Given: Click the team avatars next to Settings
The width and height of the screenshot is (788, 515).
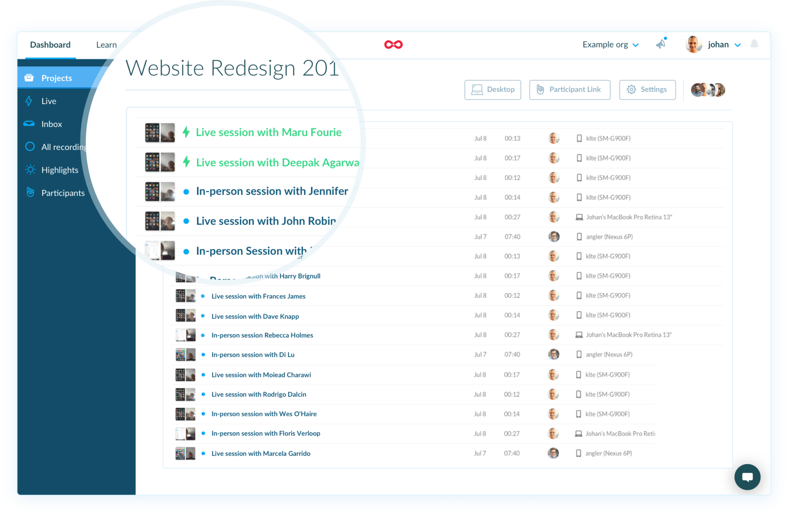Looking at the screenshot, I should (x=707, y=89).
